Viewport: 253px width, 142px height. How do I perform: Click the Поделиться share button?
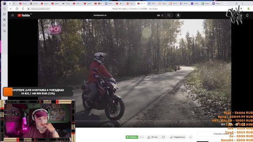pyautogui.click(x=177, y=137)
